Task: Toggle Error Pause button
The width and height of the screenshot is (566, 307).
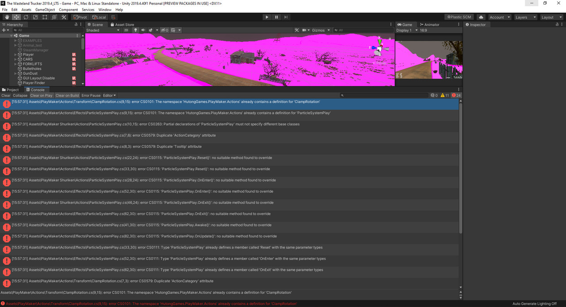Action: 91,96
